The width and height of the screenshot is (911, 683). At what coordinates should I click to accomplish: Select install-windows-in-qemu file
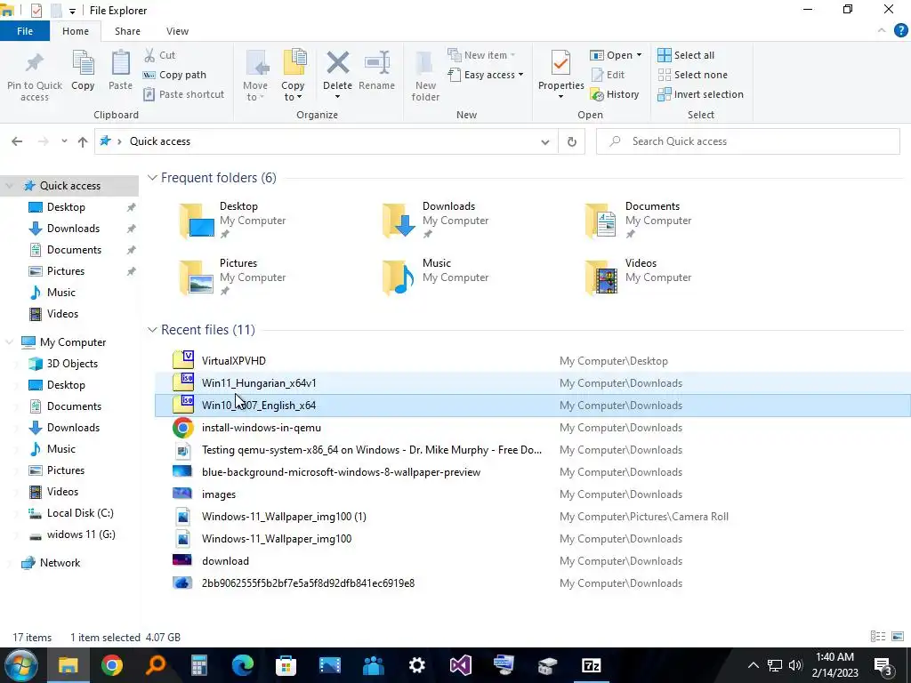[261, 428]
